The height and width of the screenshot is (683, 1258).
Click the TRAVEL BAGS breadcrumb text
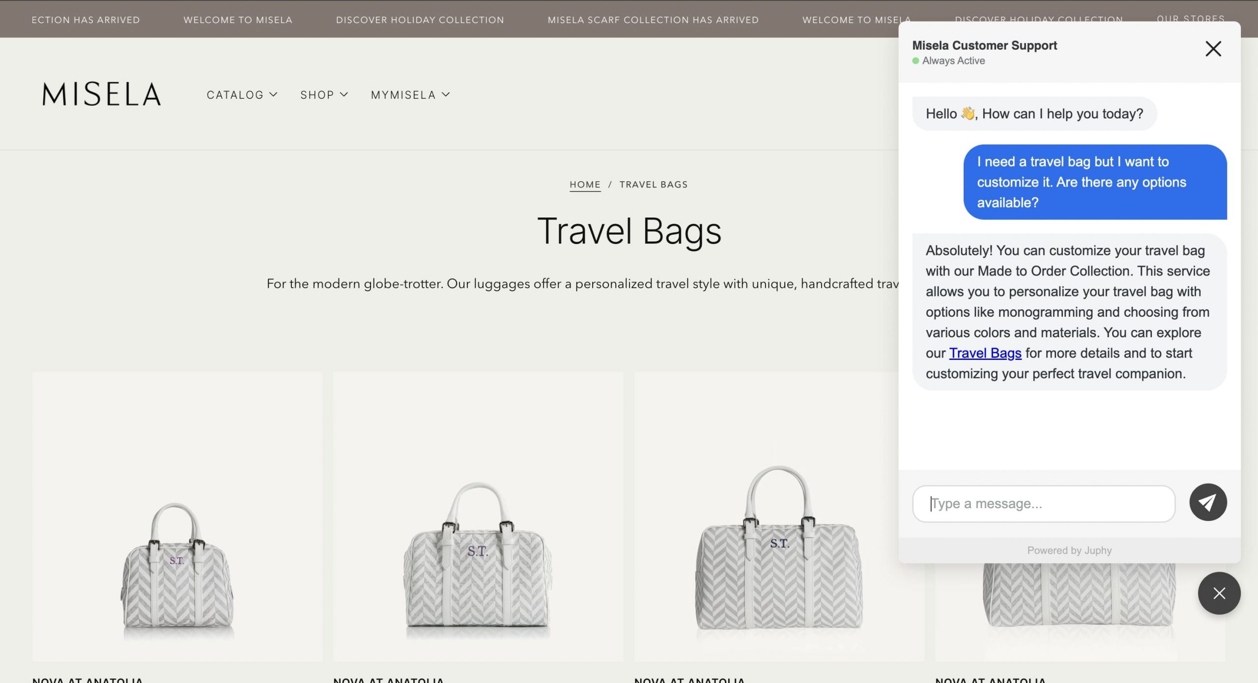[653, 185]
